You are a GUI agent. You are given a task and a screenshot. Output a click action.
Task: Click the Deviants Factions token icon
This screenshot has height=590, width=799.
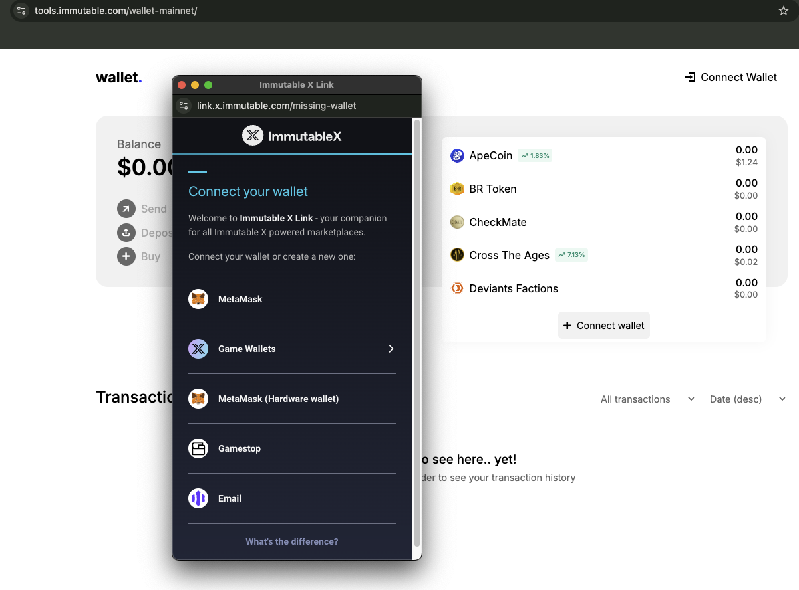pos(457,288)
